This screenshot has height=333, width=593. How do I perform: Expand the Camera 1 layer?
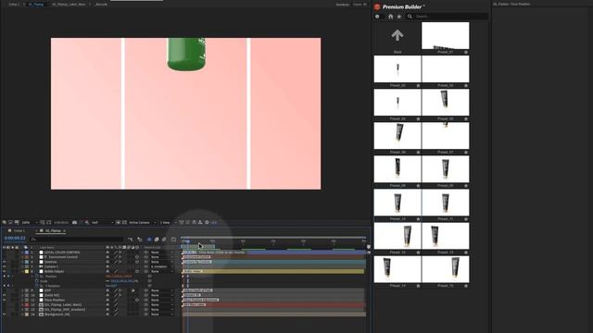22,266
